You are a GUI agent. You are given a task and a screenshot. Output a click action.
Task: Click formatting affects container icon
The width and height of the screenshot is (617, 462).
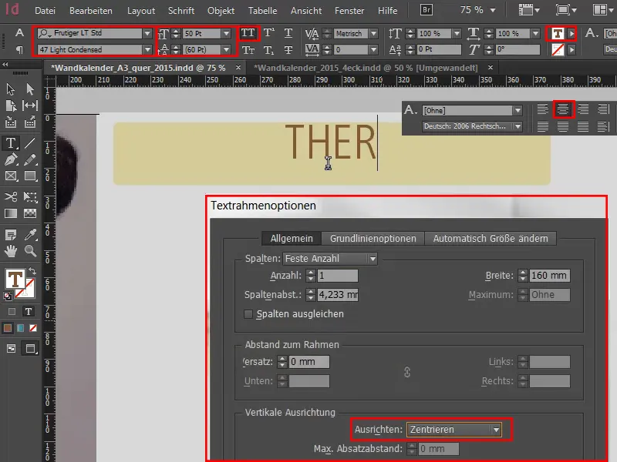(12, 312)
